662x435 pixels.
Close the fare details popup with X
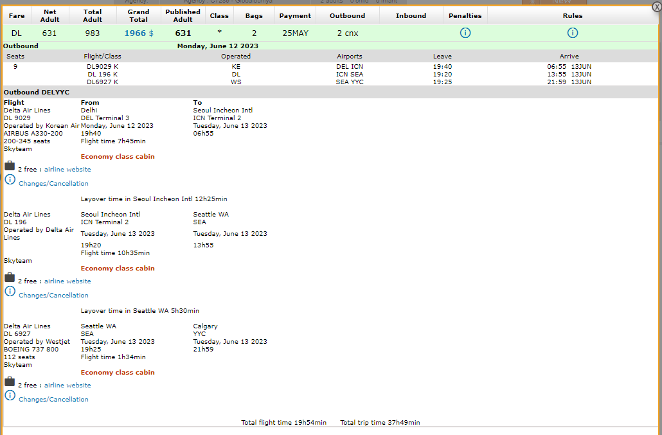656,6
